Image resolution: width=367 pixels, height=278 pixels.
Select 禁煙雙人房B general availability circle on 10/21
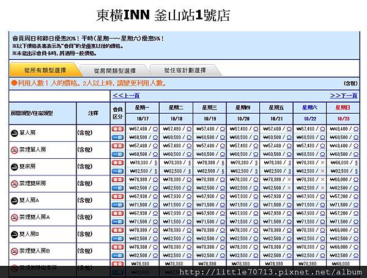[x=289, y=255]
